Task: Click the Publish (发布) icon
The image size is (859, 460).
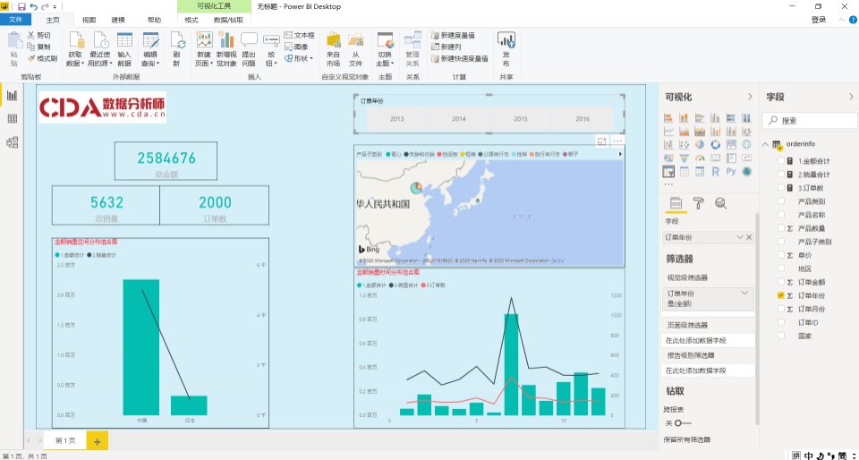Action: click(506, 47)
